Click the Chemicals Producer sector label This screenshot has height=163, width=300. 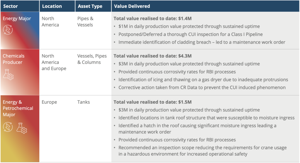pyautogui.click(x=13, y=59)
